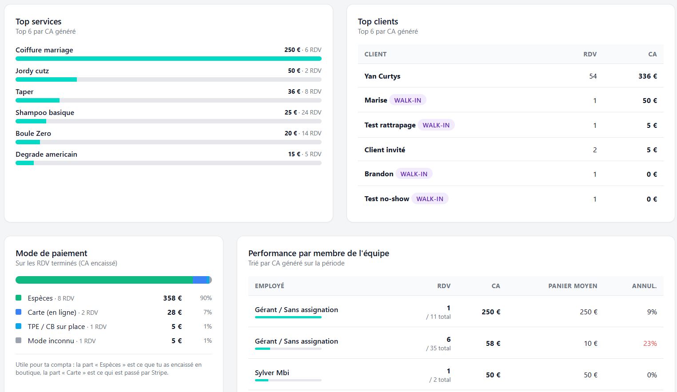The image size is (677, 392).
Task: Sort by the CA column in Top clients
Action: [652, 54]
